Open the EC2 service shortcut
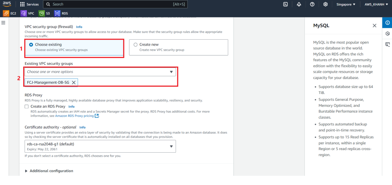Screen dimensions: 392x185 coord(10,13)
